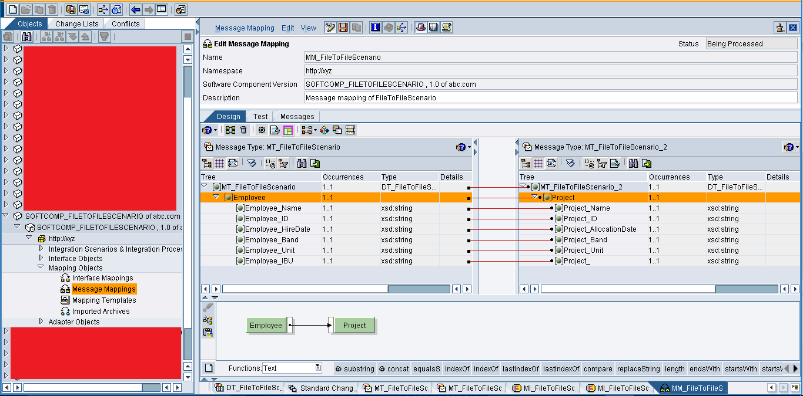This screenshot has width=803, height=396.
Task: Switch to the Test tab
Action: point(260,116)
